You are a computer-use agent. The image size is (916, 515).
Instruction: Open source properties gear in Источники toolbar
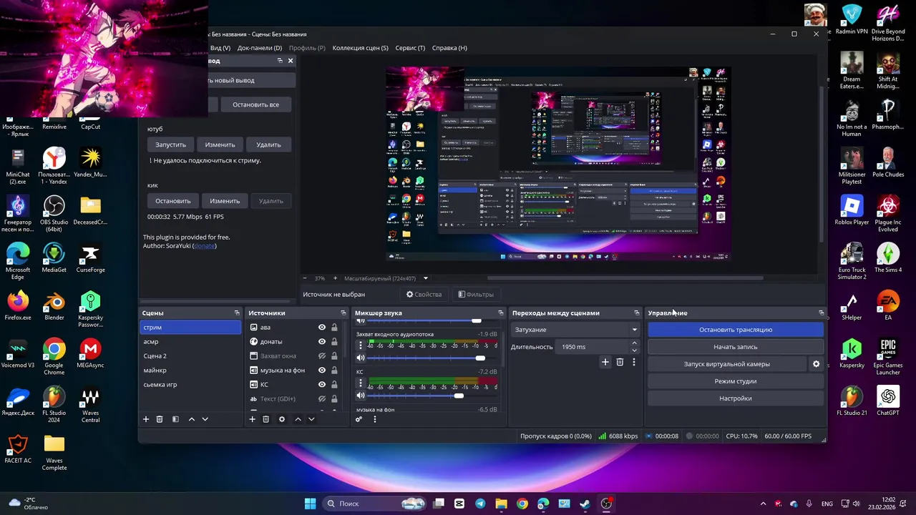(282, 419)
